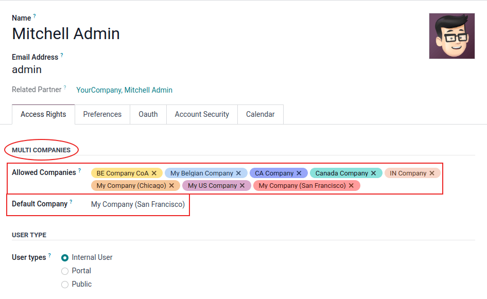
Task: Delete My Company (Chicago) tag
Action: 171,186
